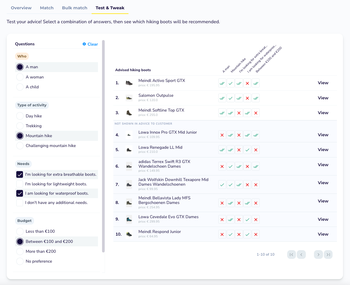Image resolution: width=350 pixels, height=285 pixels.
Task: Select 'No preference' budget option
Action: (x=56, y=261)
